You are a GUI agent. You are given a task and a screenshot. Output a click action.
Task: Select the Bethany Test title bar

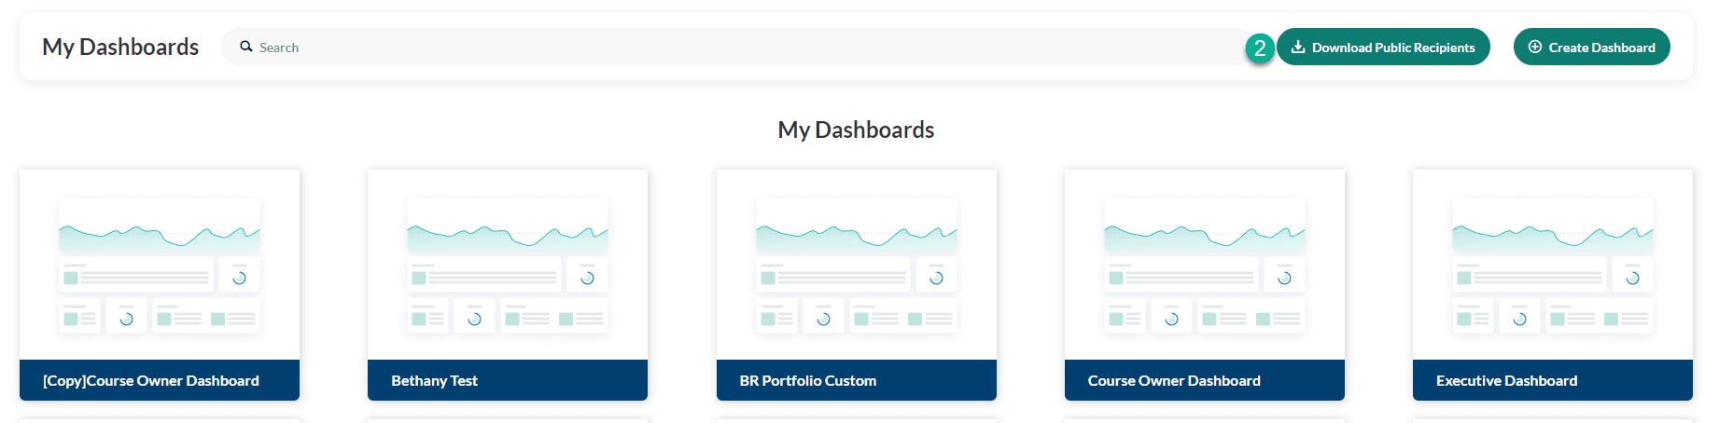point(508,380)
